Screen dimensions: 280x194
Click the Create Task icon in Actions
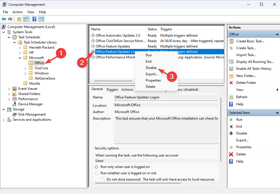[231, 48]
